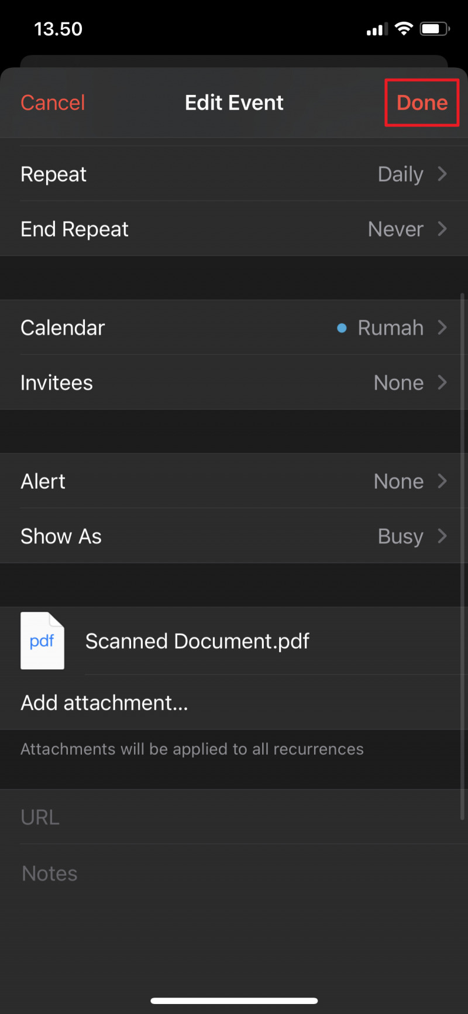Open the Alert setting row
468x1014 pixels.
pos(234,481)
